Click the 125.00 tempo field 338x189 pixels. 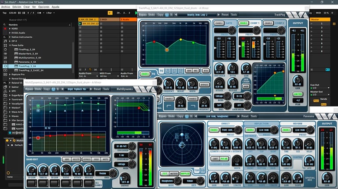coord(13,13)
